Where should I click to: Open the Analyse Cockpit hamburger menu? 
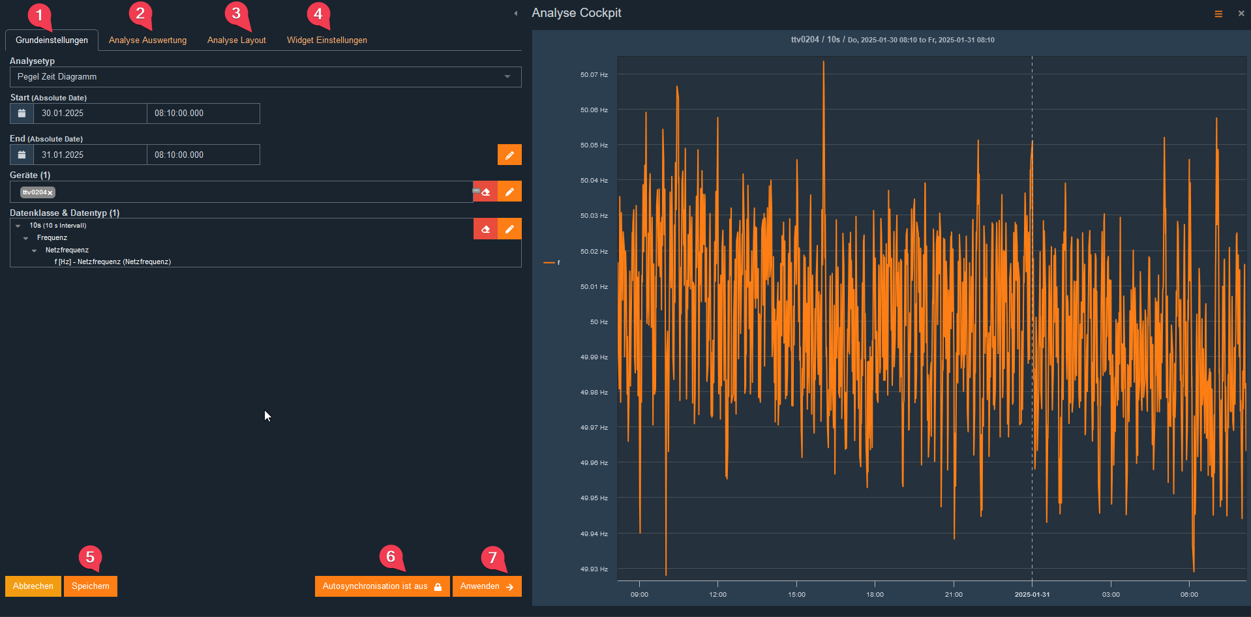point(1218,14)
